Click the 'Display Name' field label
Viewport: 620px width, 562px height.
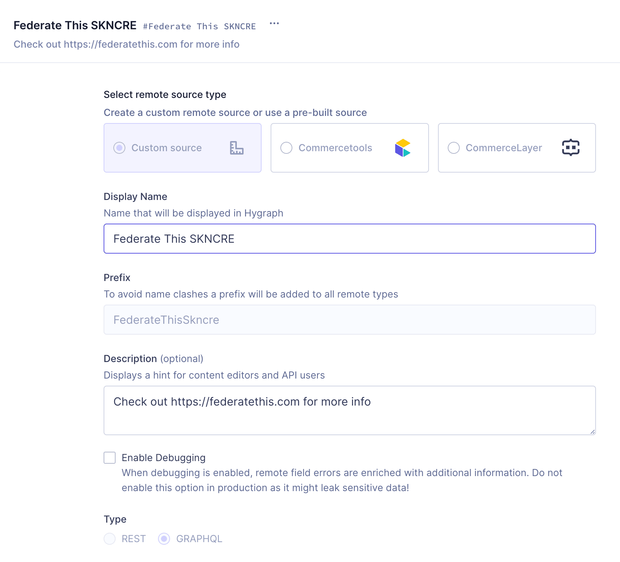pos(135,197)
